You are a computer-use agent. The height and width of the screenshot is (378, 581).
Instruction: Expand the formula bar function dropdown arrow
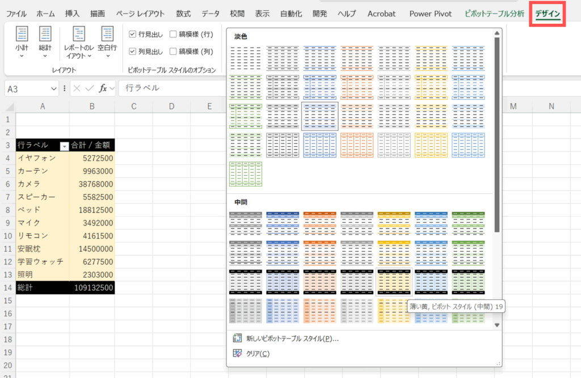pyautogui.click(x=112, y=88)
